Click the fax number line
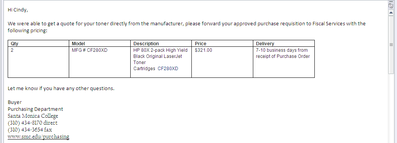Image resolution: width=397 pixels, height=143 pixels. coord(30,130)
